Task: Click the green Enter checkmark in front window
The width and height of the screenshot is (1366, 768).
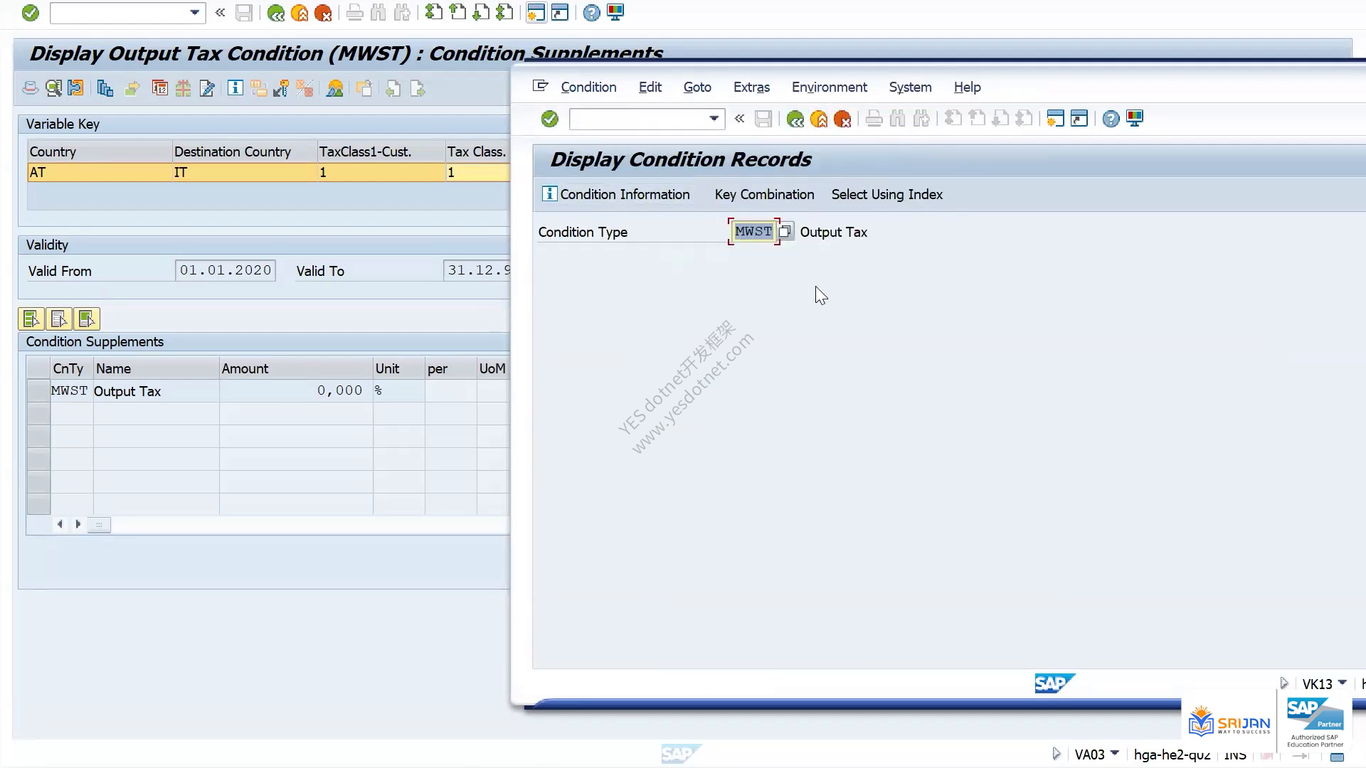Action: pyautogui.click(x=549, y=119)
